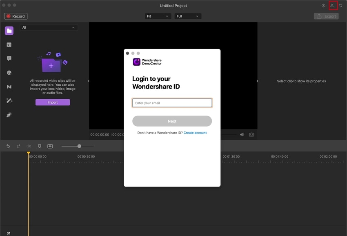Open the Media library panel icon
The image size is (347, 236).
pos(9,31)
